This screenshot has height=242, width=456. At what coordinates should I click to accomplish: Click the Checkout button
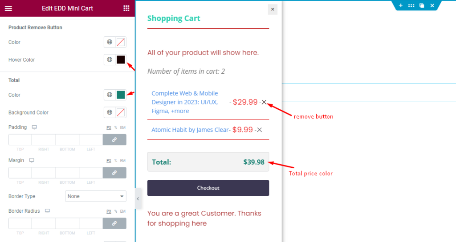click(x=208, y=188)
